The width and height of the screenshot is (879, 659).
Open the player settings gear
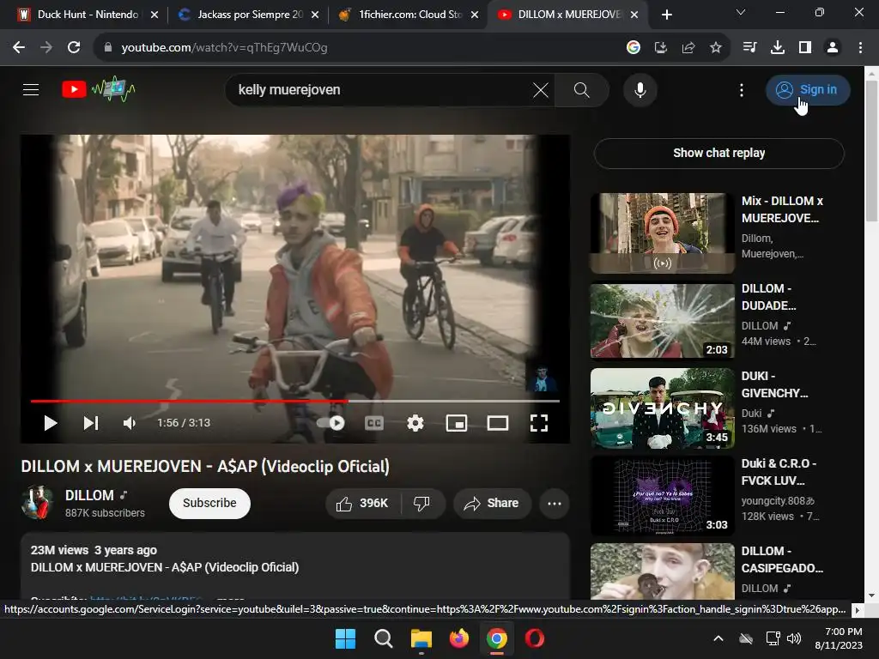(415, 423)
